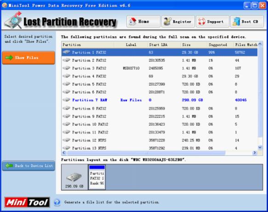268x212 pixels.
Task: Click the Boot CD button
Action: 247,22
